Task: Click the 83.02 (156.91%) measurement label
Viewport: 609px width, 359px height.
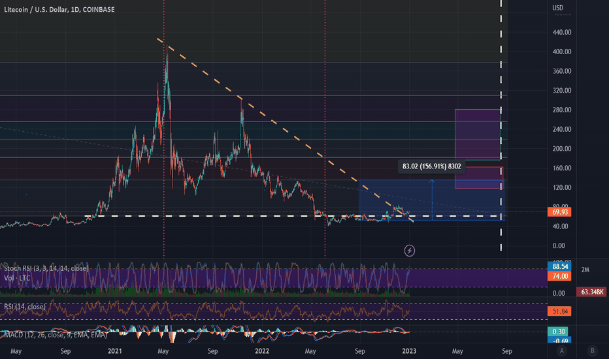Action: coord(431,166)
